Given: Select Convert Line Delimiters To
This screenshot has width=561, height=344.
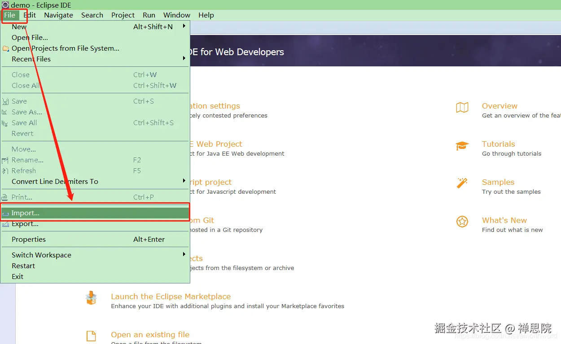Looking at the screenshot, I should coord(95,181).
